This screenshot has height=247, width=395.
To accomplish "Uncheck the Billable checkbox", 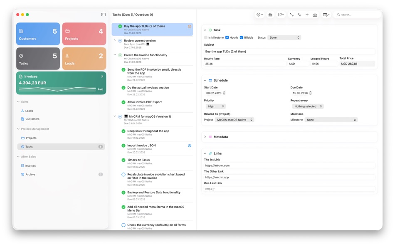I will [x=241, y=37].
